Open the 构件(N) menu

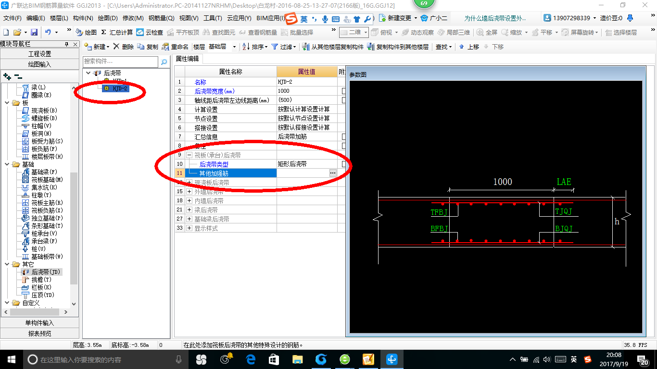click(x=83, y=18)
